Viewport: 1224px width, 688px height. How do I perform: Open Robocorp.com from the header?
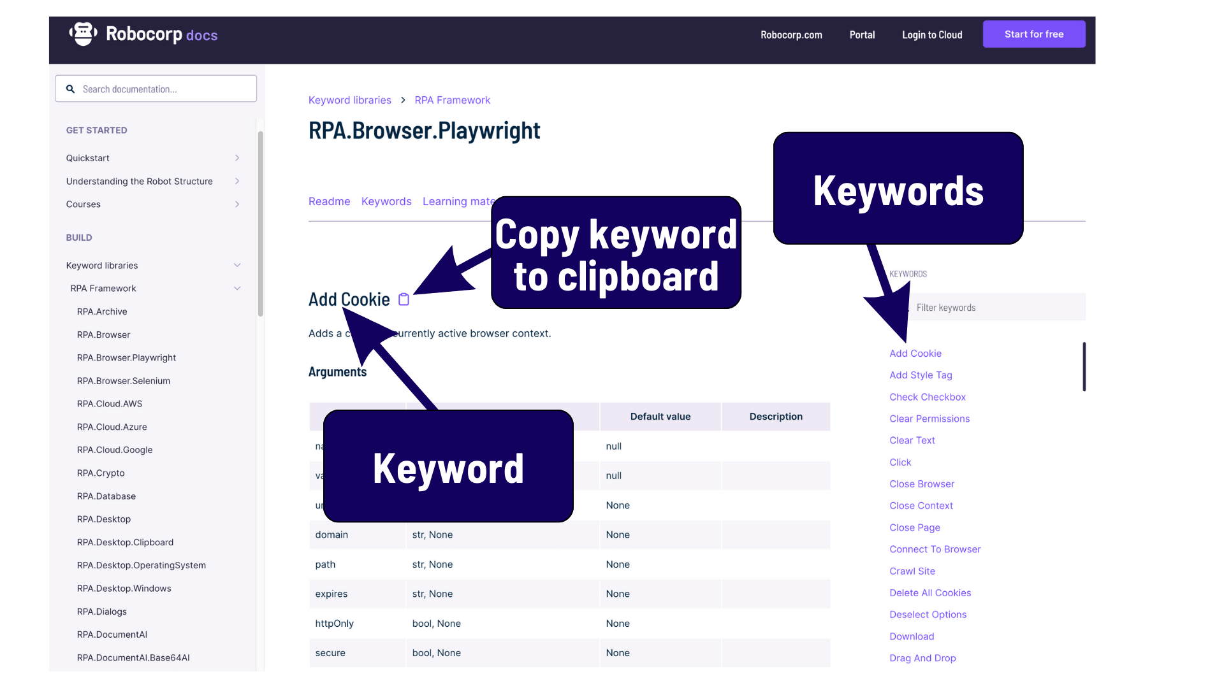pos(791,35)
